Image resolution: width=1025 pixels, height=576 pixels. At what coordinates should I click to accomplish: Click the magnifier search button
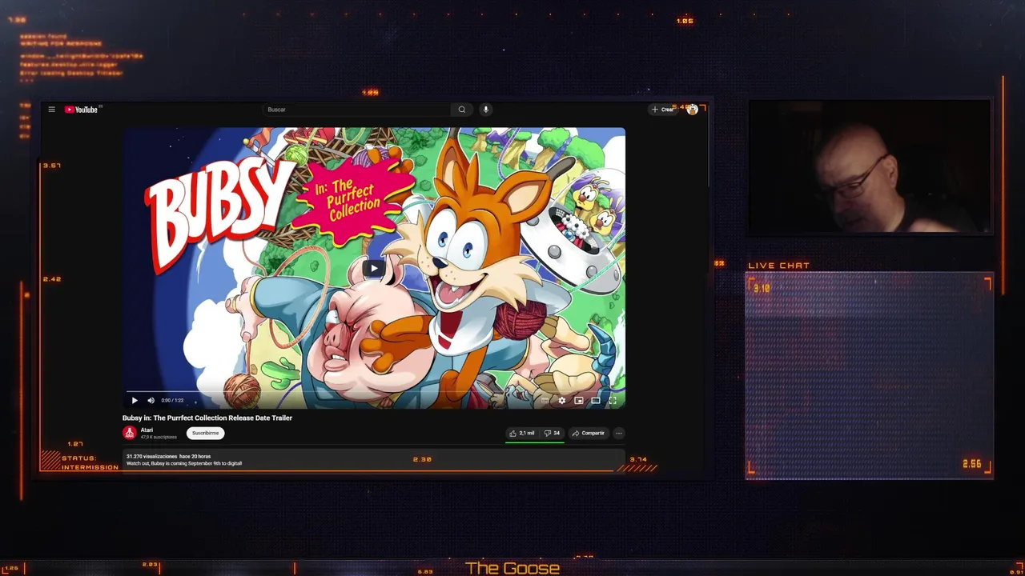pyautogui.click(x=462, y=110)
